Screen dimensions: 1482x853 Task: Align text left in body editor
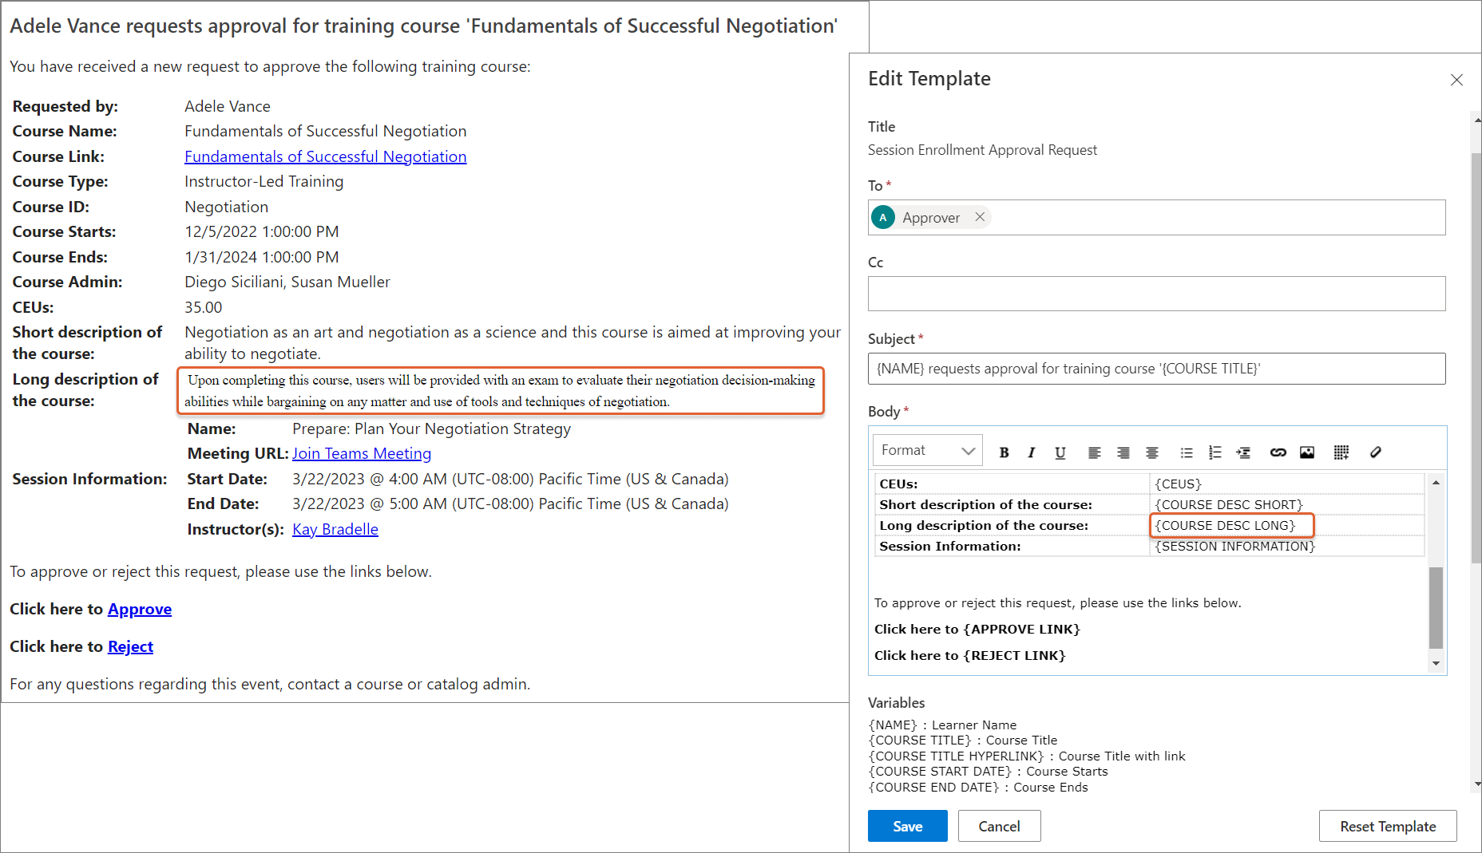[1094, 452]
